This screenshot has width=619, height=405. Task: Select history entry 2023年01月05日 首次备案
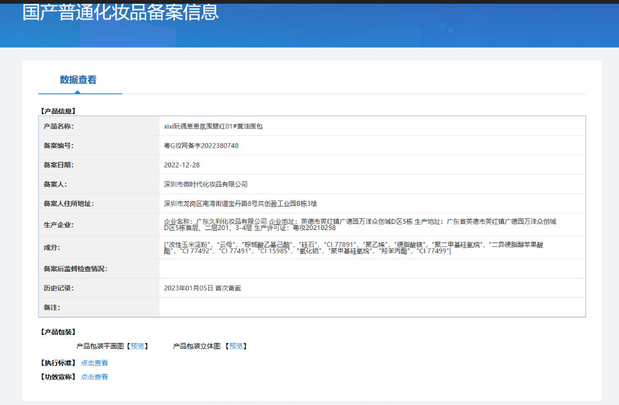click(203, 288)
